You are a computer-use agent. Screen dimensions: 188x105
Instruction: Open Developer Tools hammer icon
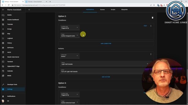3,85
